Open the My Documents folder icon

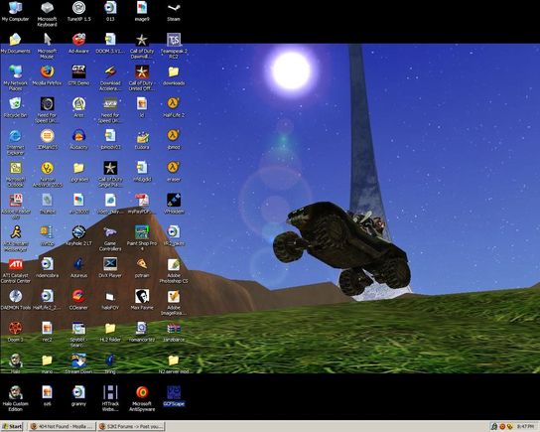(x=15, y=44)
